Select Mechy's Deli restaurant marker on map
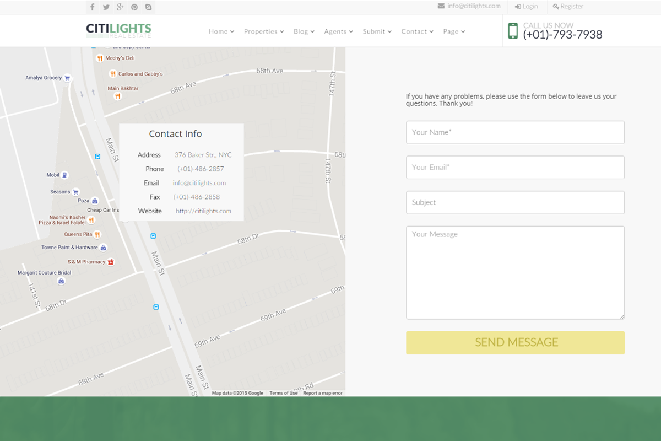Screen dimensions: 661x441 [100, 58]
